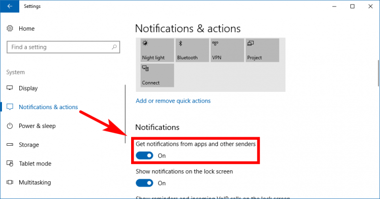Screen dimensions: 380x199
Task: Select the VPN quick action tile
Action: 227,50
